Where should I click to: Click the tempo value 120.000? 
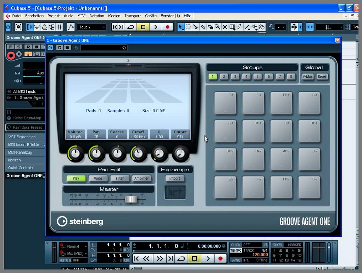(260, 255)
